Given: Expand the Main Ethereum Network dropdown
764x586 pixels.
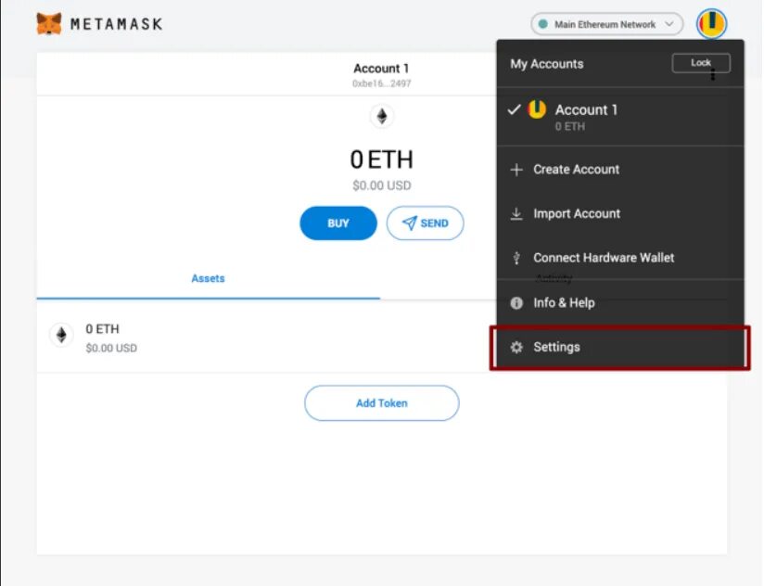Looking at the screenshot, I should pyautogui.click(x=606, y=24).
